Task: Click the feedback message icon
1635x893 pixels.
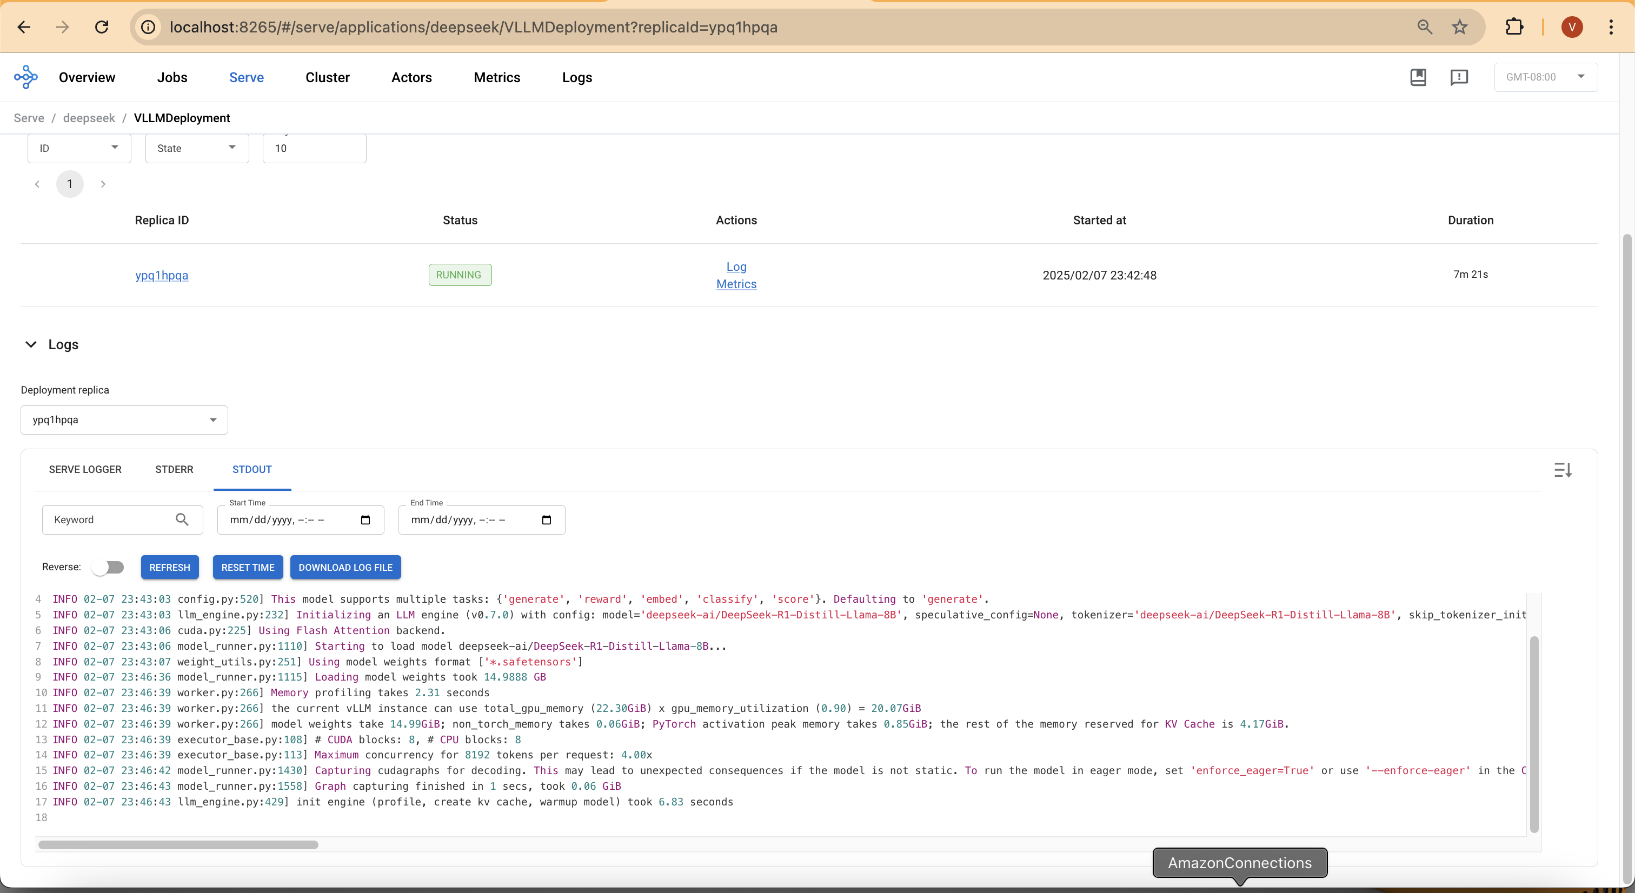Action: coord(1459,77)
